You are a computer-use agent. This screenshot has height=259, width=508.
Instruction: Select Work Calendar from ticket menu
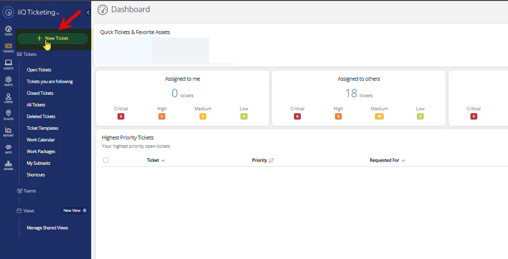40,140
